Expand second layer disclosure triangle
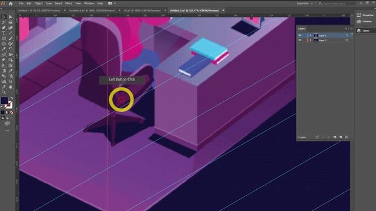Screen dimensions: 376x211 click(x=310, y=40)
